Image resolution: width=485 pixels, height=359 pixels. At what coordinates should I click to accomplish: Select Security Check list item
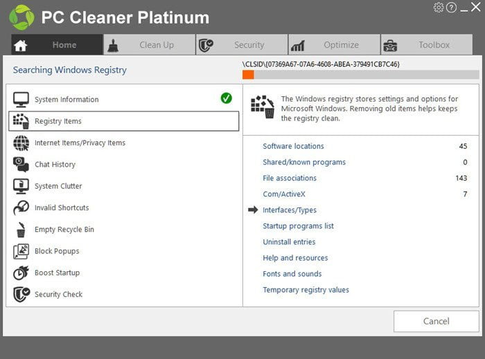[124, 295]
